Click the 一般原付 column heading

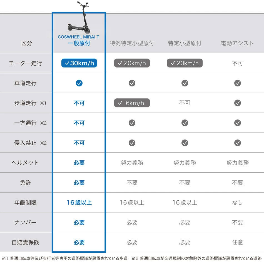click(79, 43)
